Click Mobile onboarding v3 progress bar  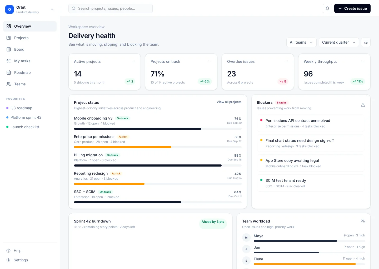click(158, 129)
